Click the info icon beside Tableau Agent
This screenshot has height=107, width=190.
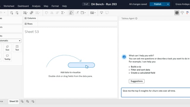click(x=136, y=18)
